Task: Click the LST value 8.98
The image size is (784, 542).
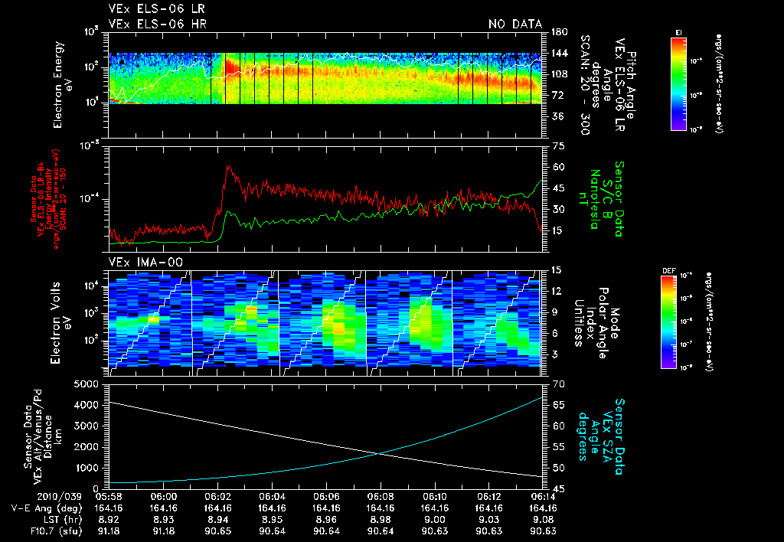Action: pos(381,520)
